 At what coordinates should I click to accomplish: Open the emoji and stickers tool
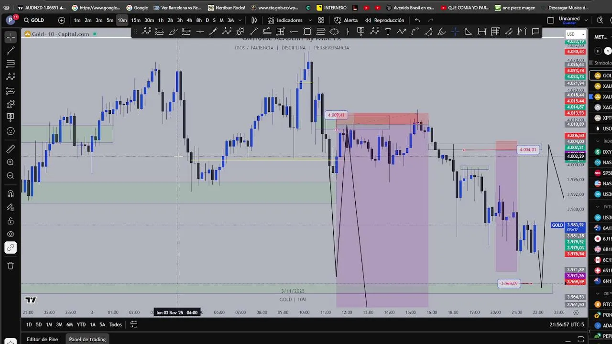click(x=11, y=131)
